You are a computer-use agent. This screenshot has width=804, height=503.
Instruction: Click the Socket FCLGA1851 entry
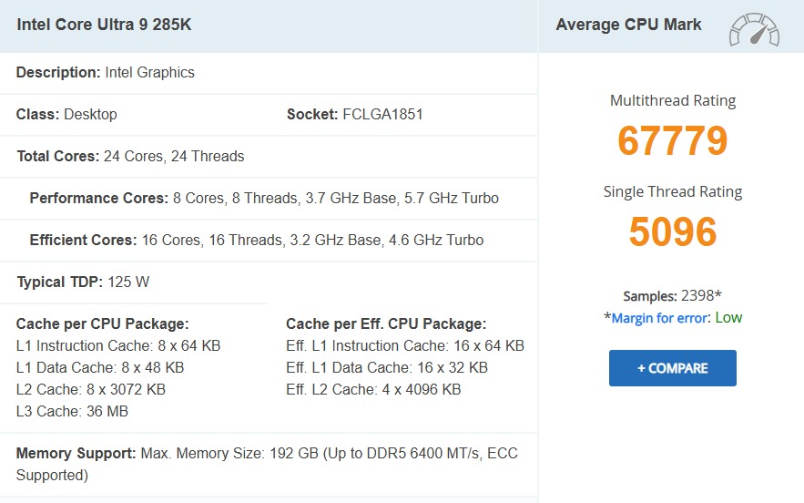pyautogui.click(x=354, y=115)
